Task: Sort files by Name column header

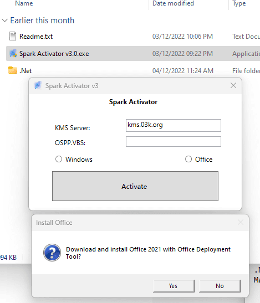Action: click(24, 3)
